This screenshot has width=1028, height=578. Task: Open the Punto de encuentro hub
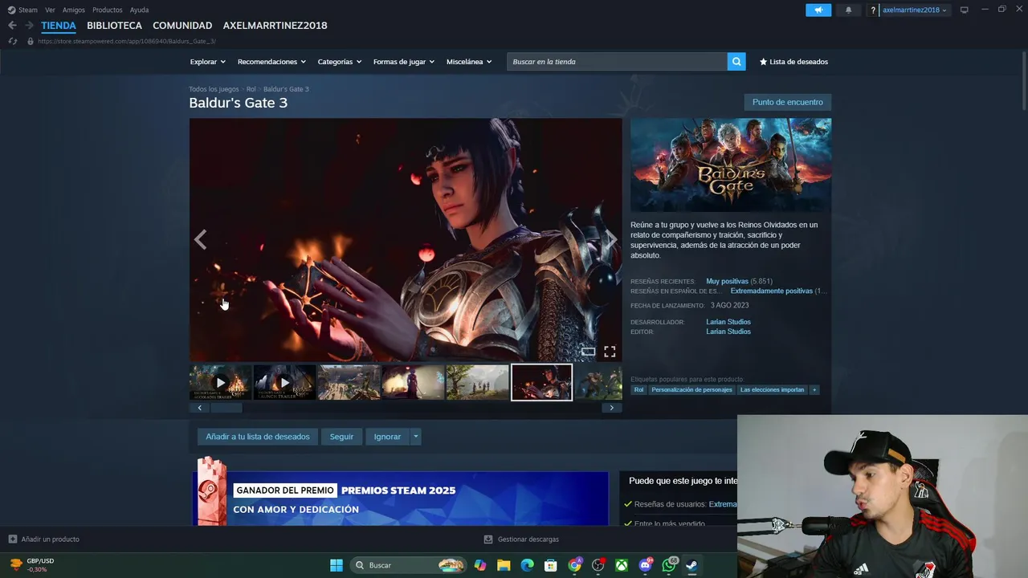[788, 102]
